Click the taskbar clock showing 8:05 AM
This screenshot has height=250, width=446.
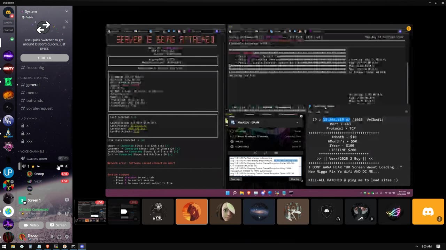[426, 247]
